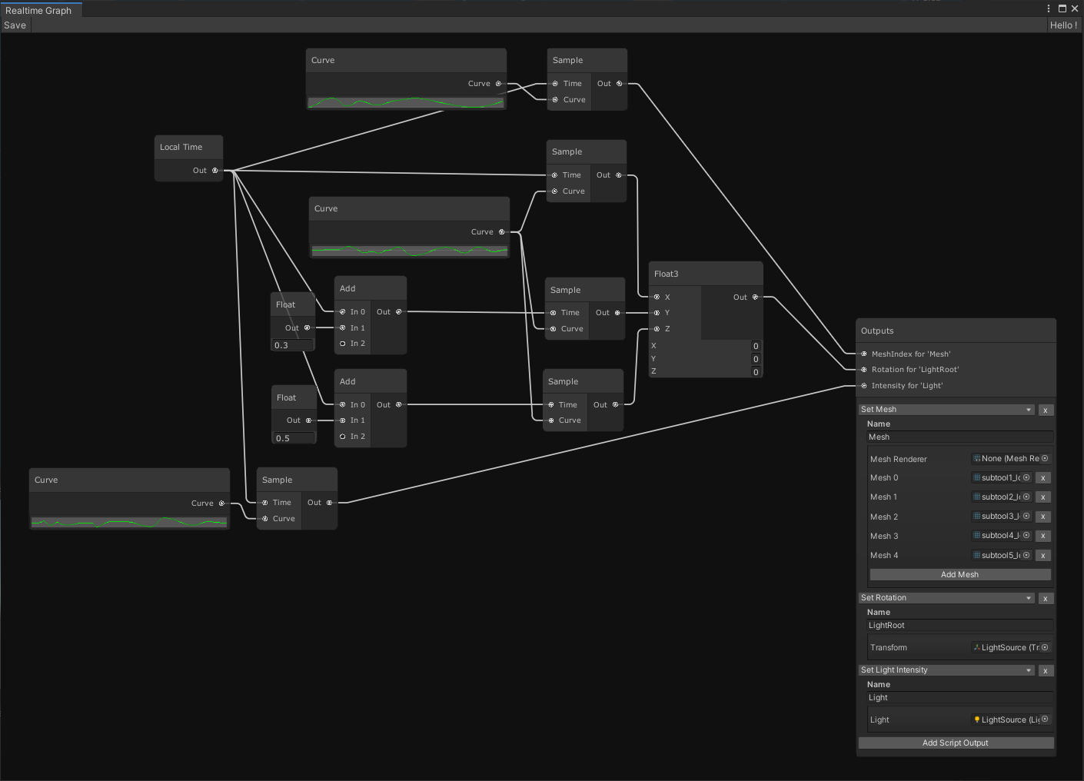Click Float3 node Y input port
This screenshot has width=1084, height=781.
pos(657,313)
